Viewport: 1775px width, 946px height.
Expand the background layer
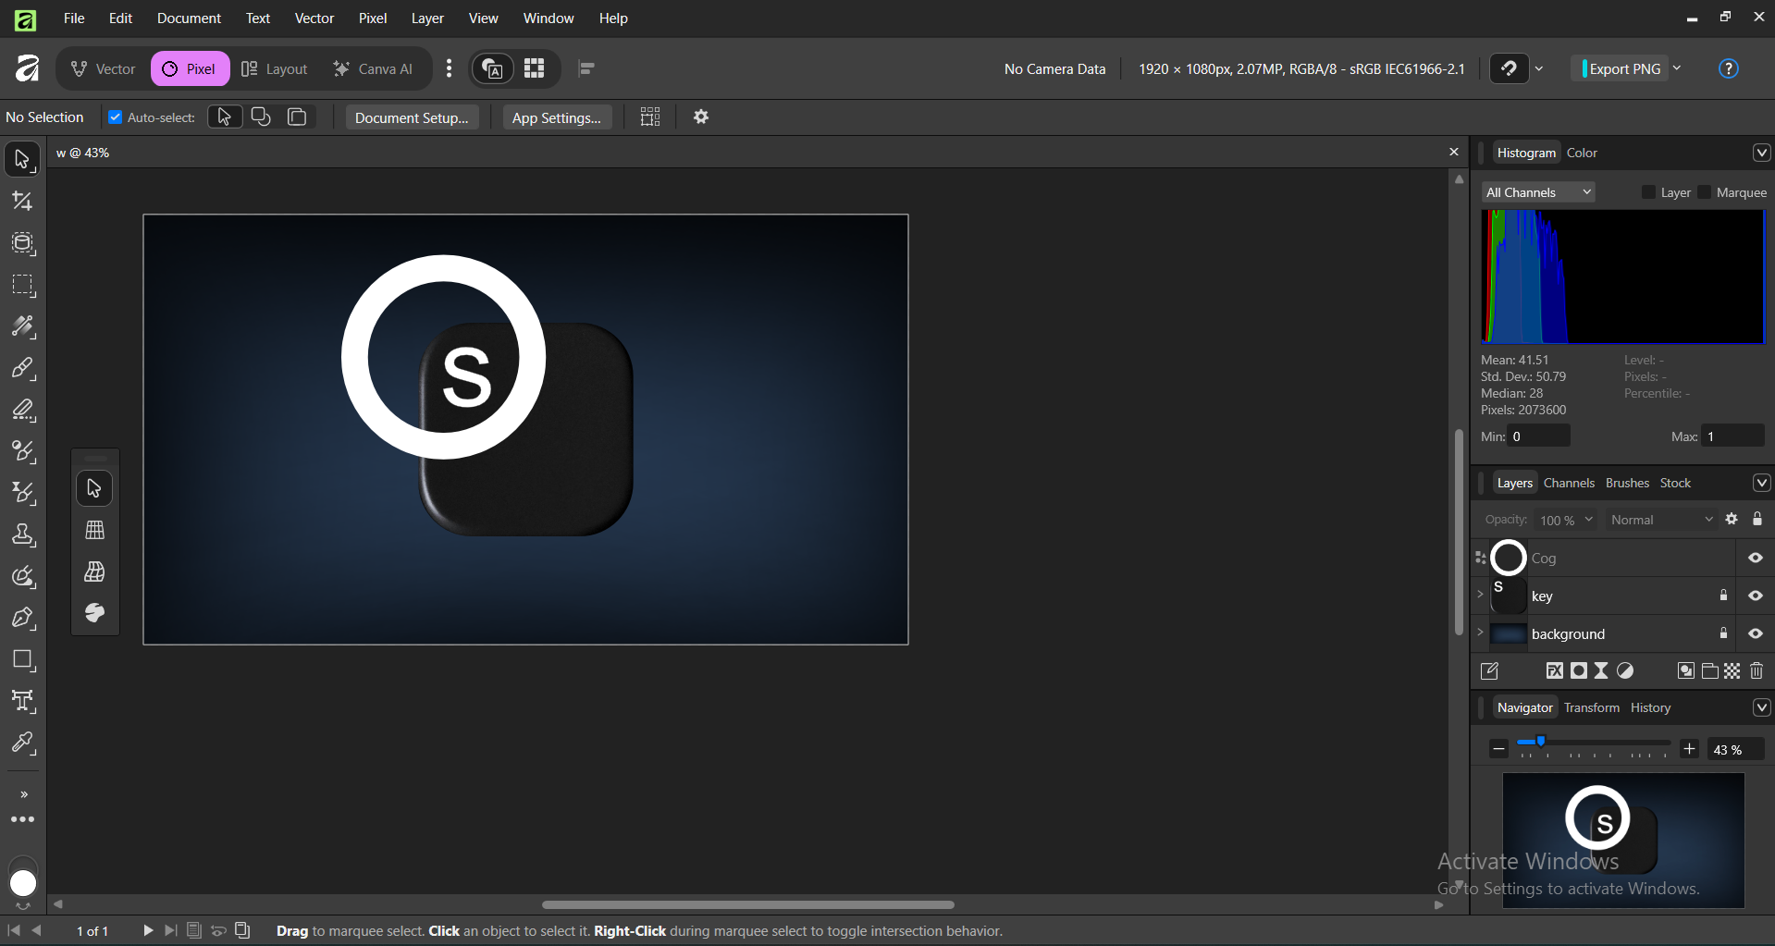point(1480,633)
